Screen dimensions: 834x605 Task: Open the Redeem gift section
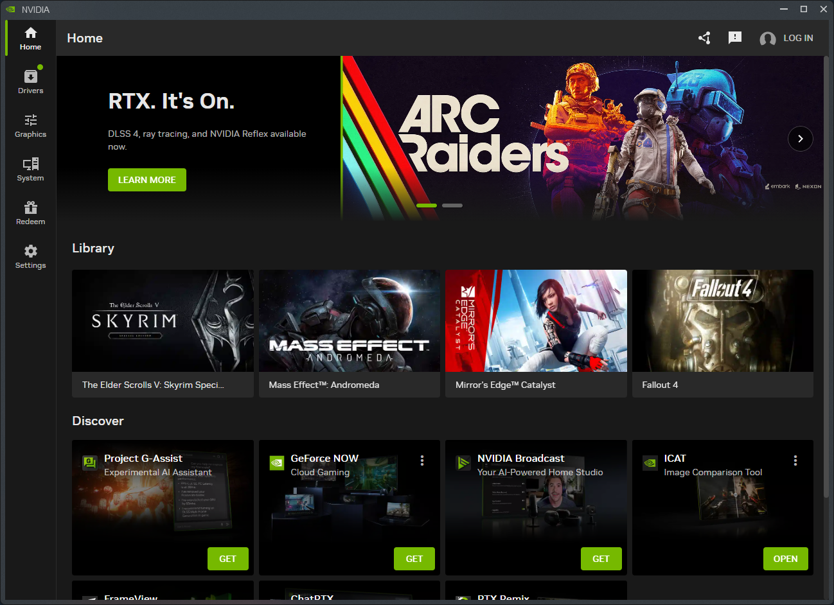30,213
